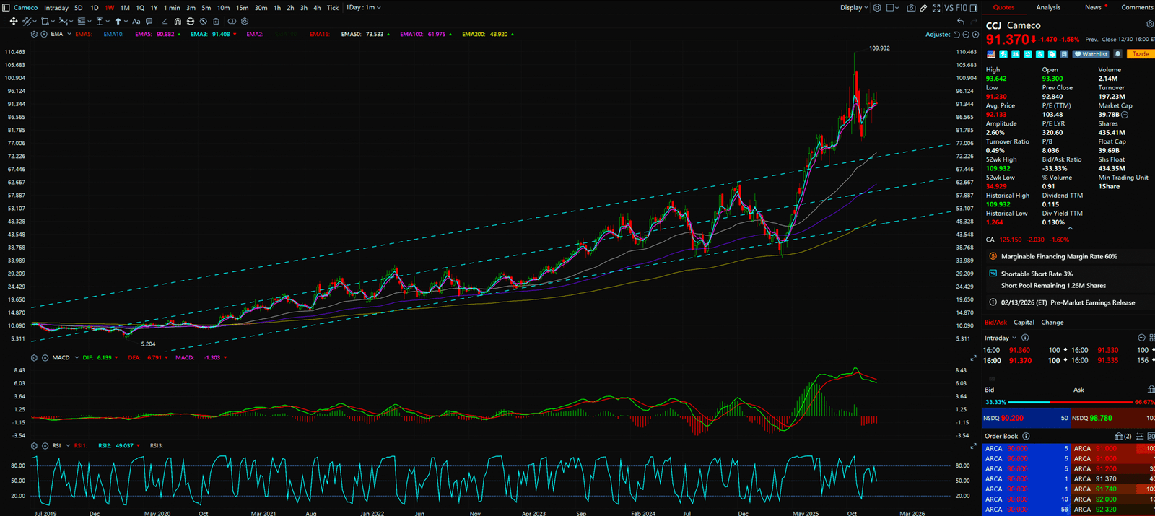The width and height of the screenshot is (1155, 516).
Task: Open the Capital tab
Action: 1024,323
